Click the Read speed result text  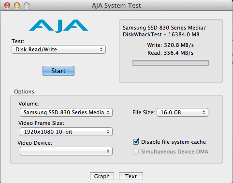click(x=171, y=53)
